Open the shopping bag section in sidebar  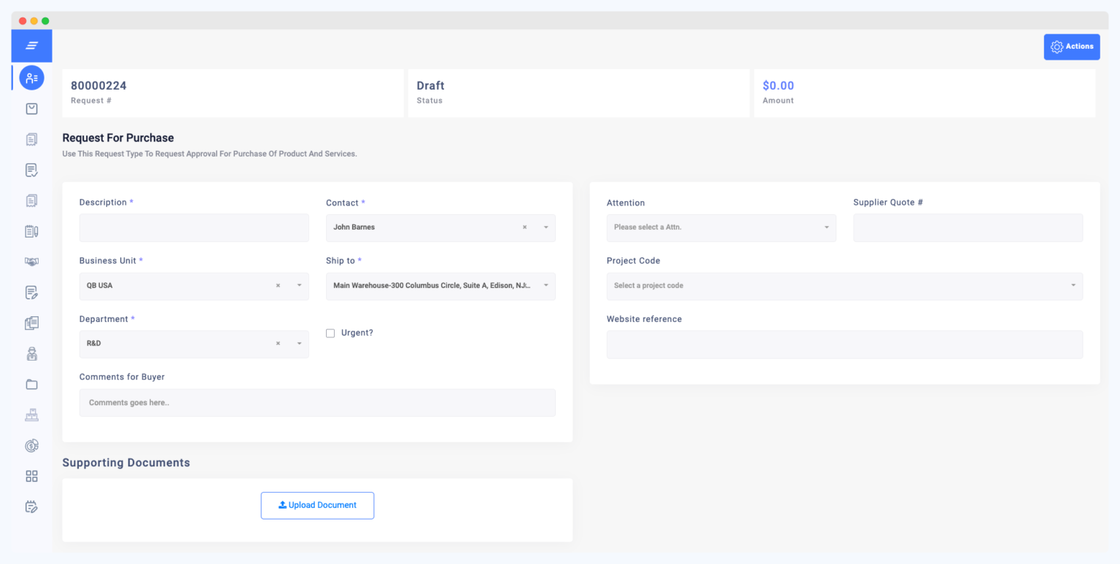[31, 108]
